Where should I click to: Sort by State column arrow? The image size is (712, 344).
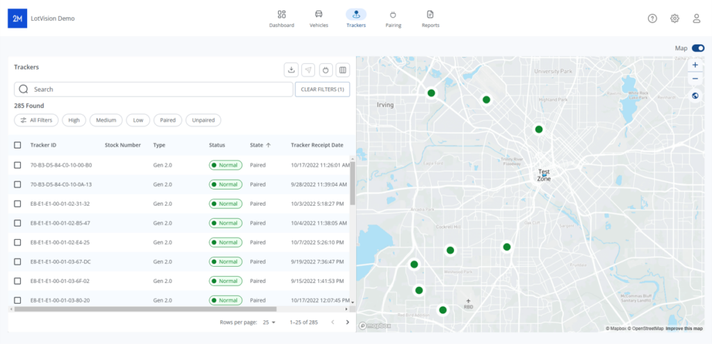pyautogui.click(x=268, y=145)
